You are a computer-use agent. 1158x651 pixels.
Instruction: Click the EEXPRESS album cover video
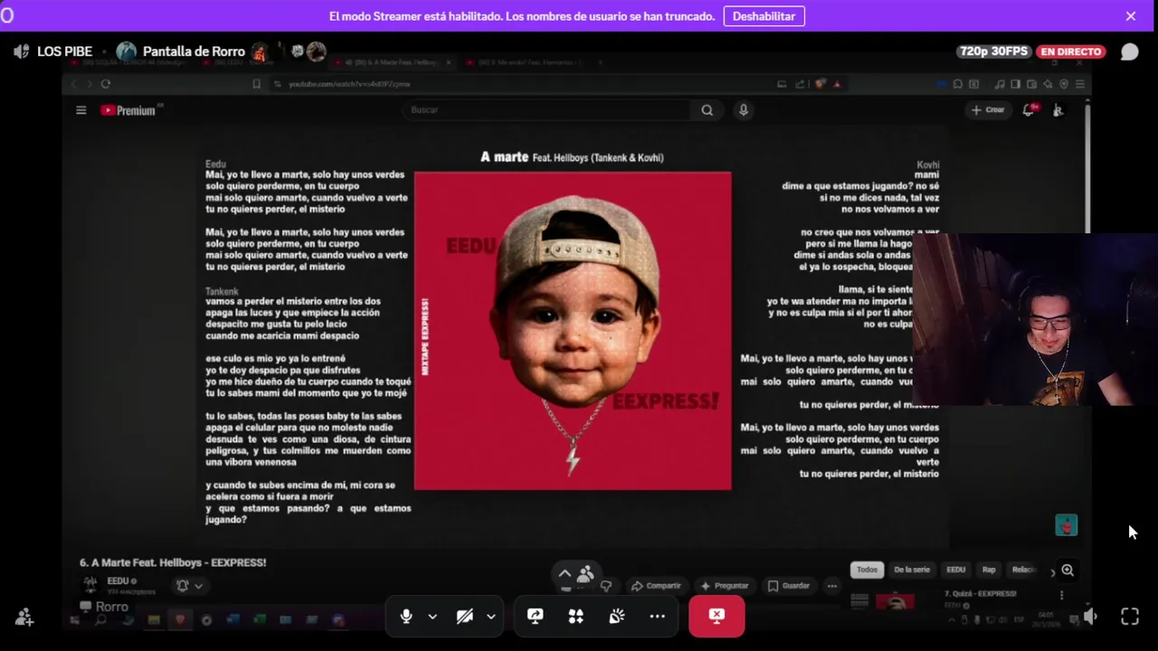pos(573,331)
